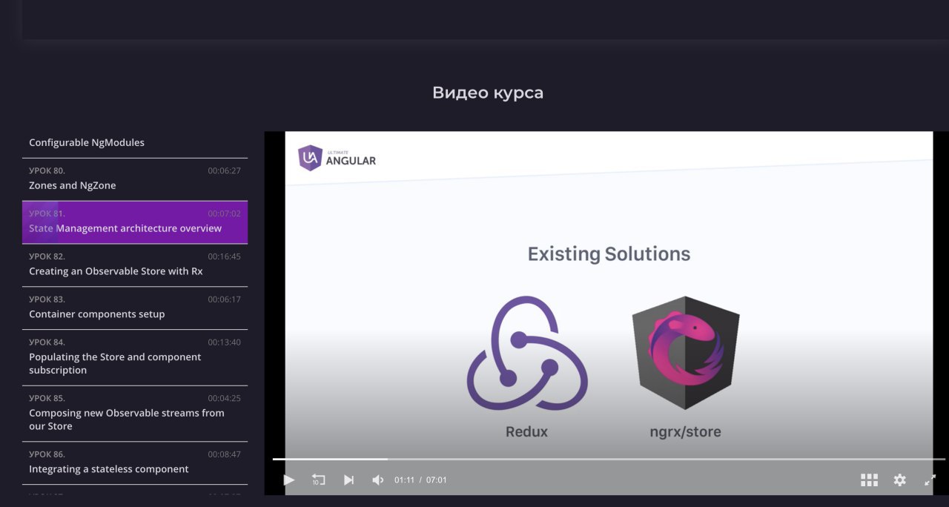Enter fullscreen mode in video player
This screenshot has height=507, width=949.
coord(930,480)
